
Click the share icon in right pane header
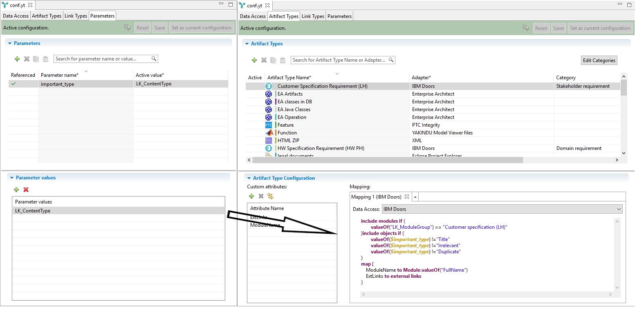(526, 28)
